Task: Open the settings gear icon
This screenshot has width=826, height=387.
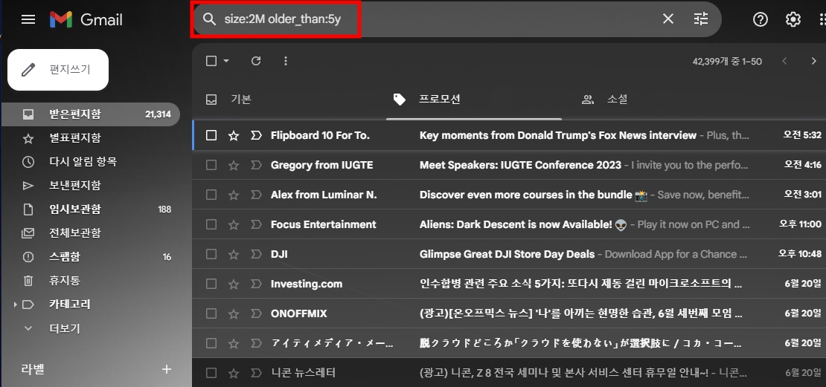Action: click(x=793, y=19)
